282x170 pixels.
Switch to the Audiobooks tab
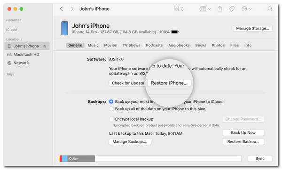pos(179,45)
